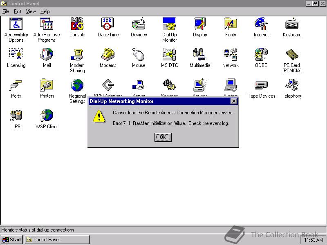
Task: Open the Fonts folder icon
Action: click(x=231, y=24)
